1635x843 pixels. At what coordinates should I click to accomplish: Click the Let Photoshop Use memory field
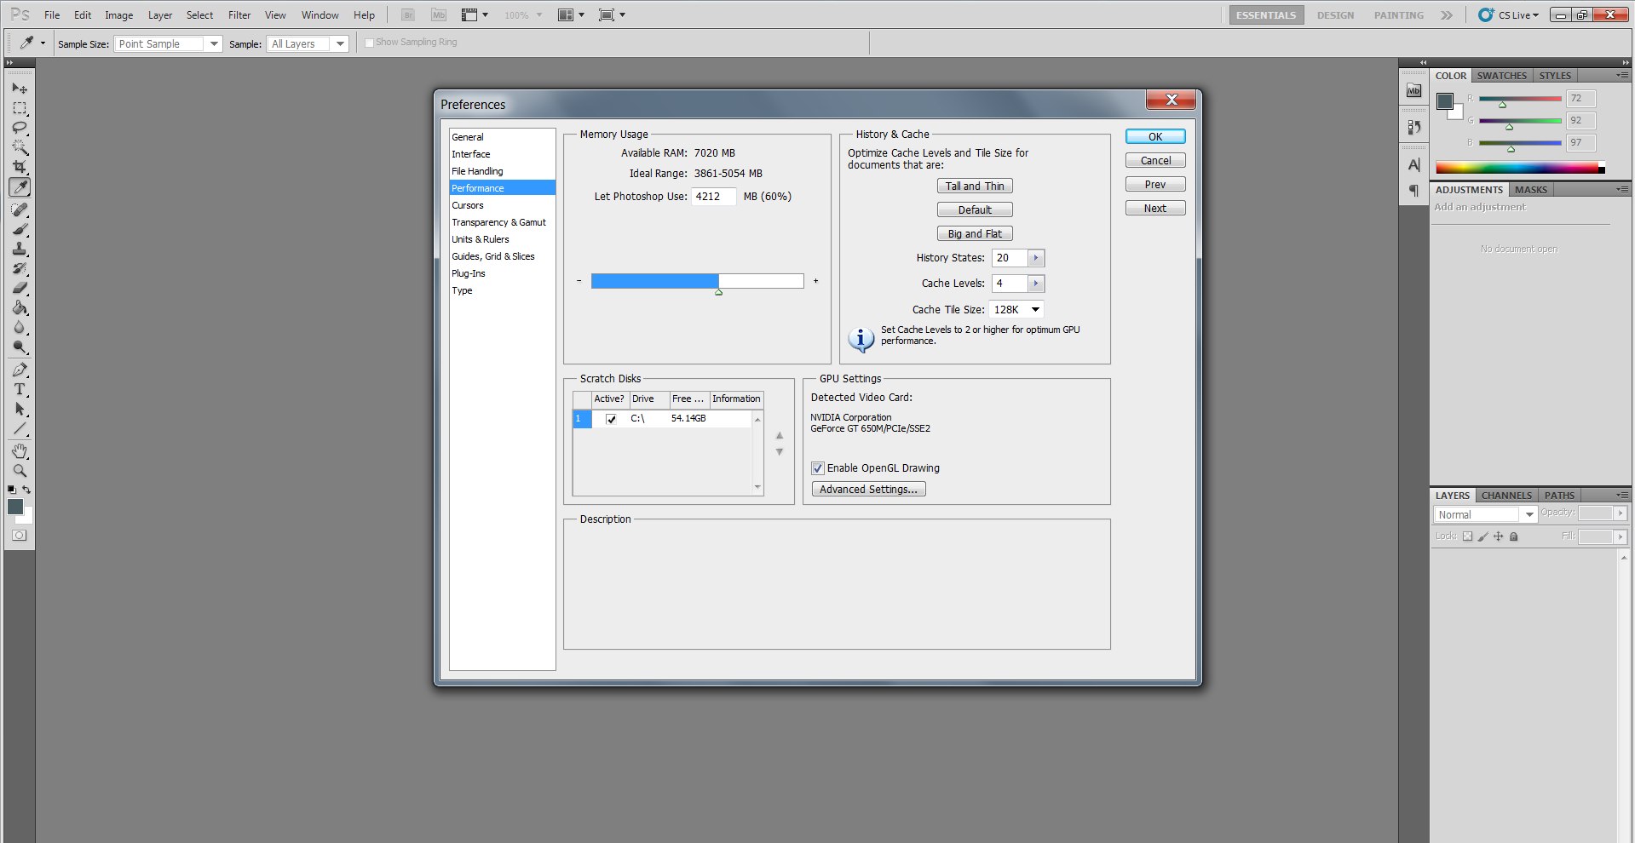coord(713,197)
